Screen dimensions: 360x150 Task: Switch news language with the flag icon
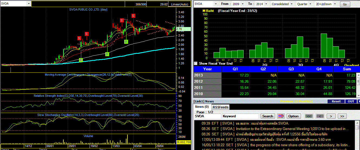[x=281, y=116]
